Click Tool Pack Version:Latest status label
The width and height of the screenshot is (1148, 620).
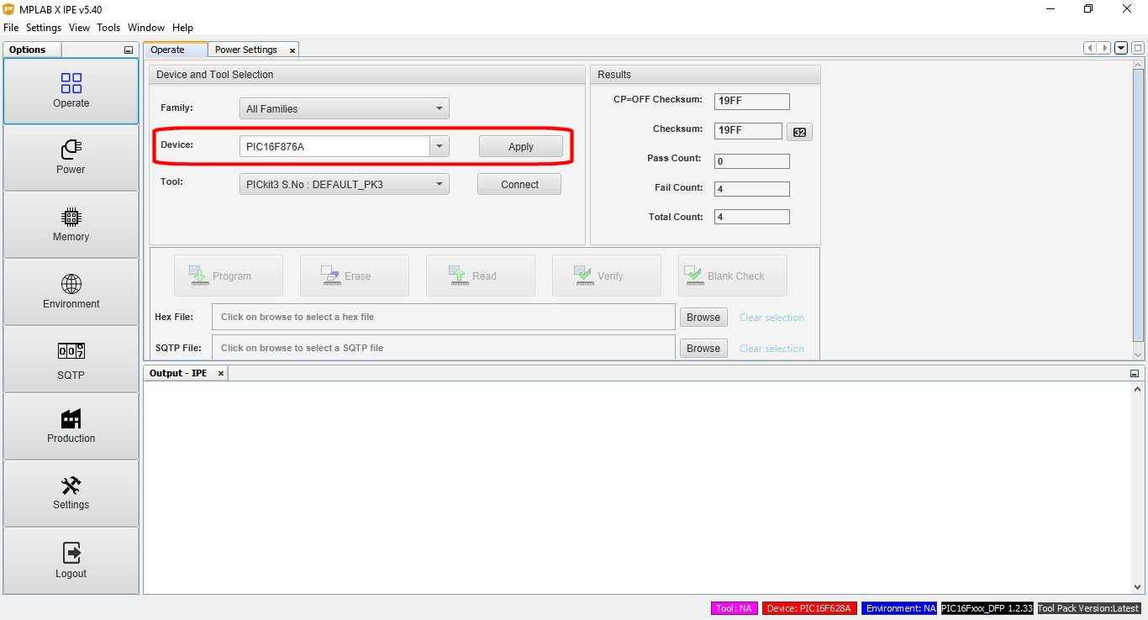(1090, 608)
